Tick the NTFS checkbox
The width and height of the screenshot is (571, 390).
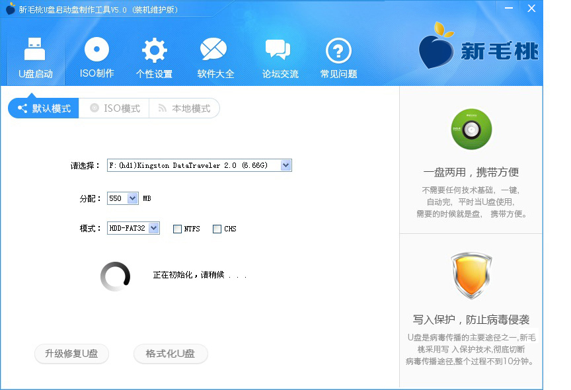tap(177, 229)
